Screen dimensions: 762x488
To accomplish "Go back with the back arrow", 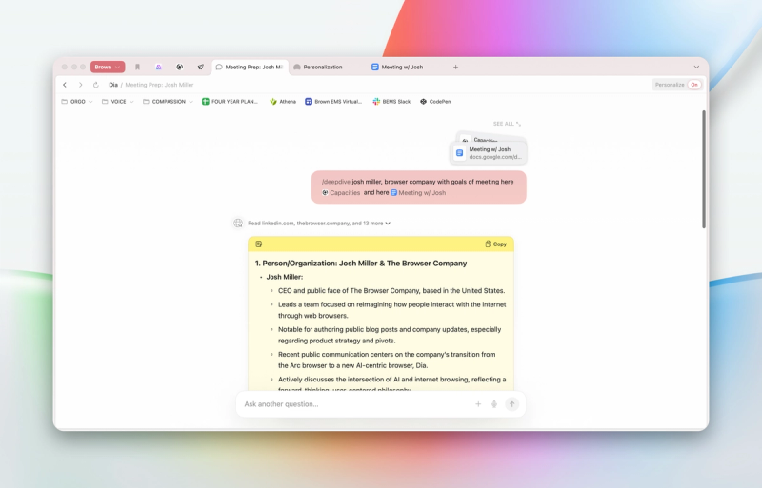I will tap(65, 85).
